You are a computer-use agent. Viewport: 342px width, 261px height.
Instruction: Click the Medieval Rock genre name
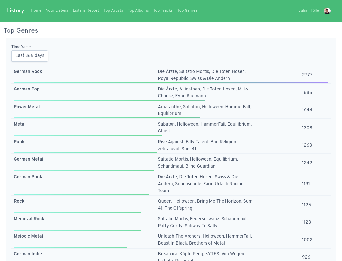[29, 219]
